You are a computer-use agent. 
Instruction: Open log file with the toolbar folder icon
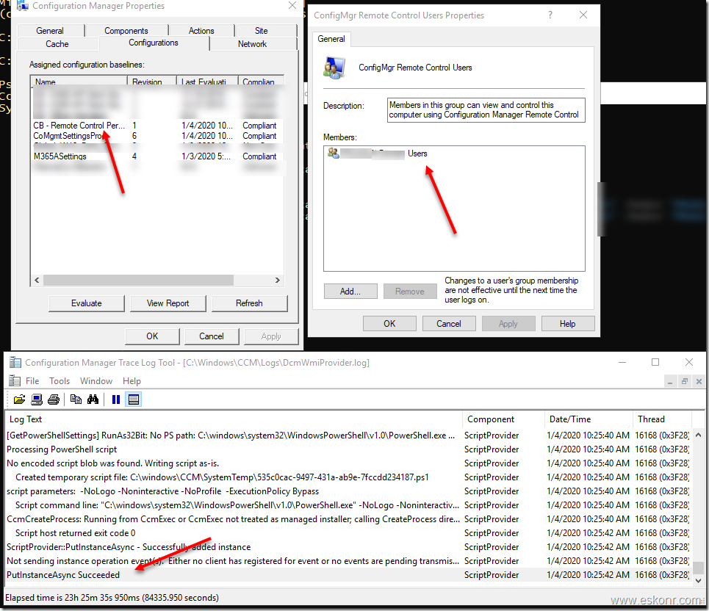click(19, 399)
